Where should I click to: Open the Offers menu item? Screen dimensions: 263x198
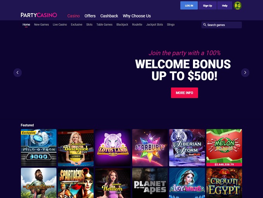90,16
